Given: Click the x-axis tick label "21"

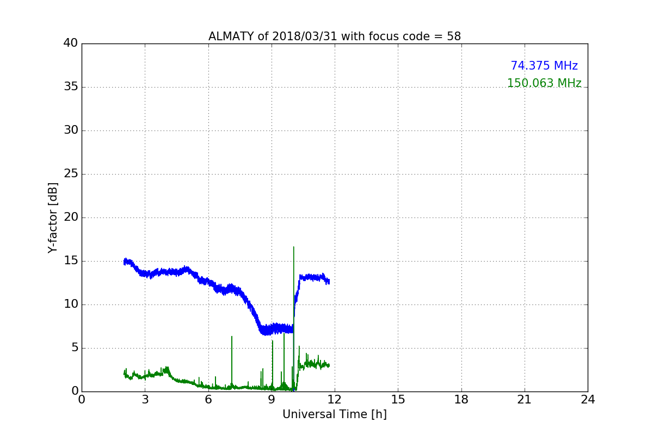Looking at the screenshot, I should (x=525, y=400).
